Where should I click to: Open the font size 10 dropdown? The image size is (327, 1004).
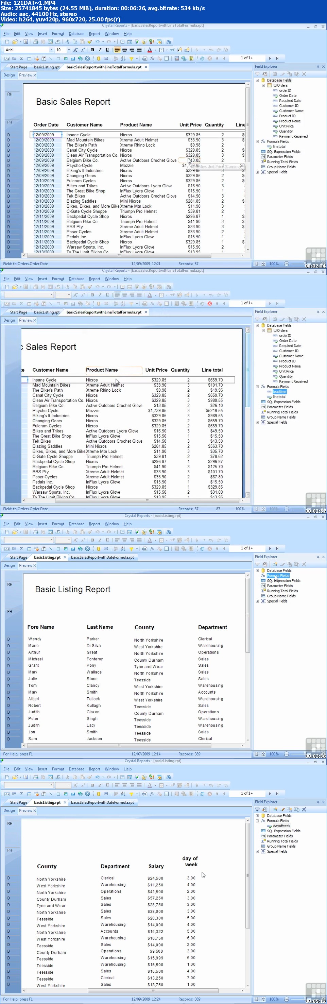[69, 50]
